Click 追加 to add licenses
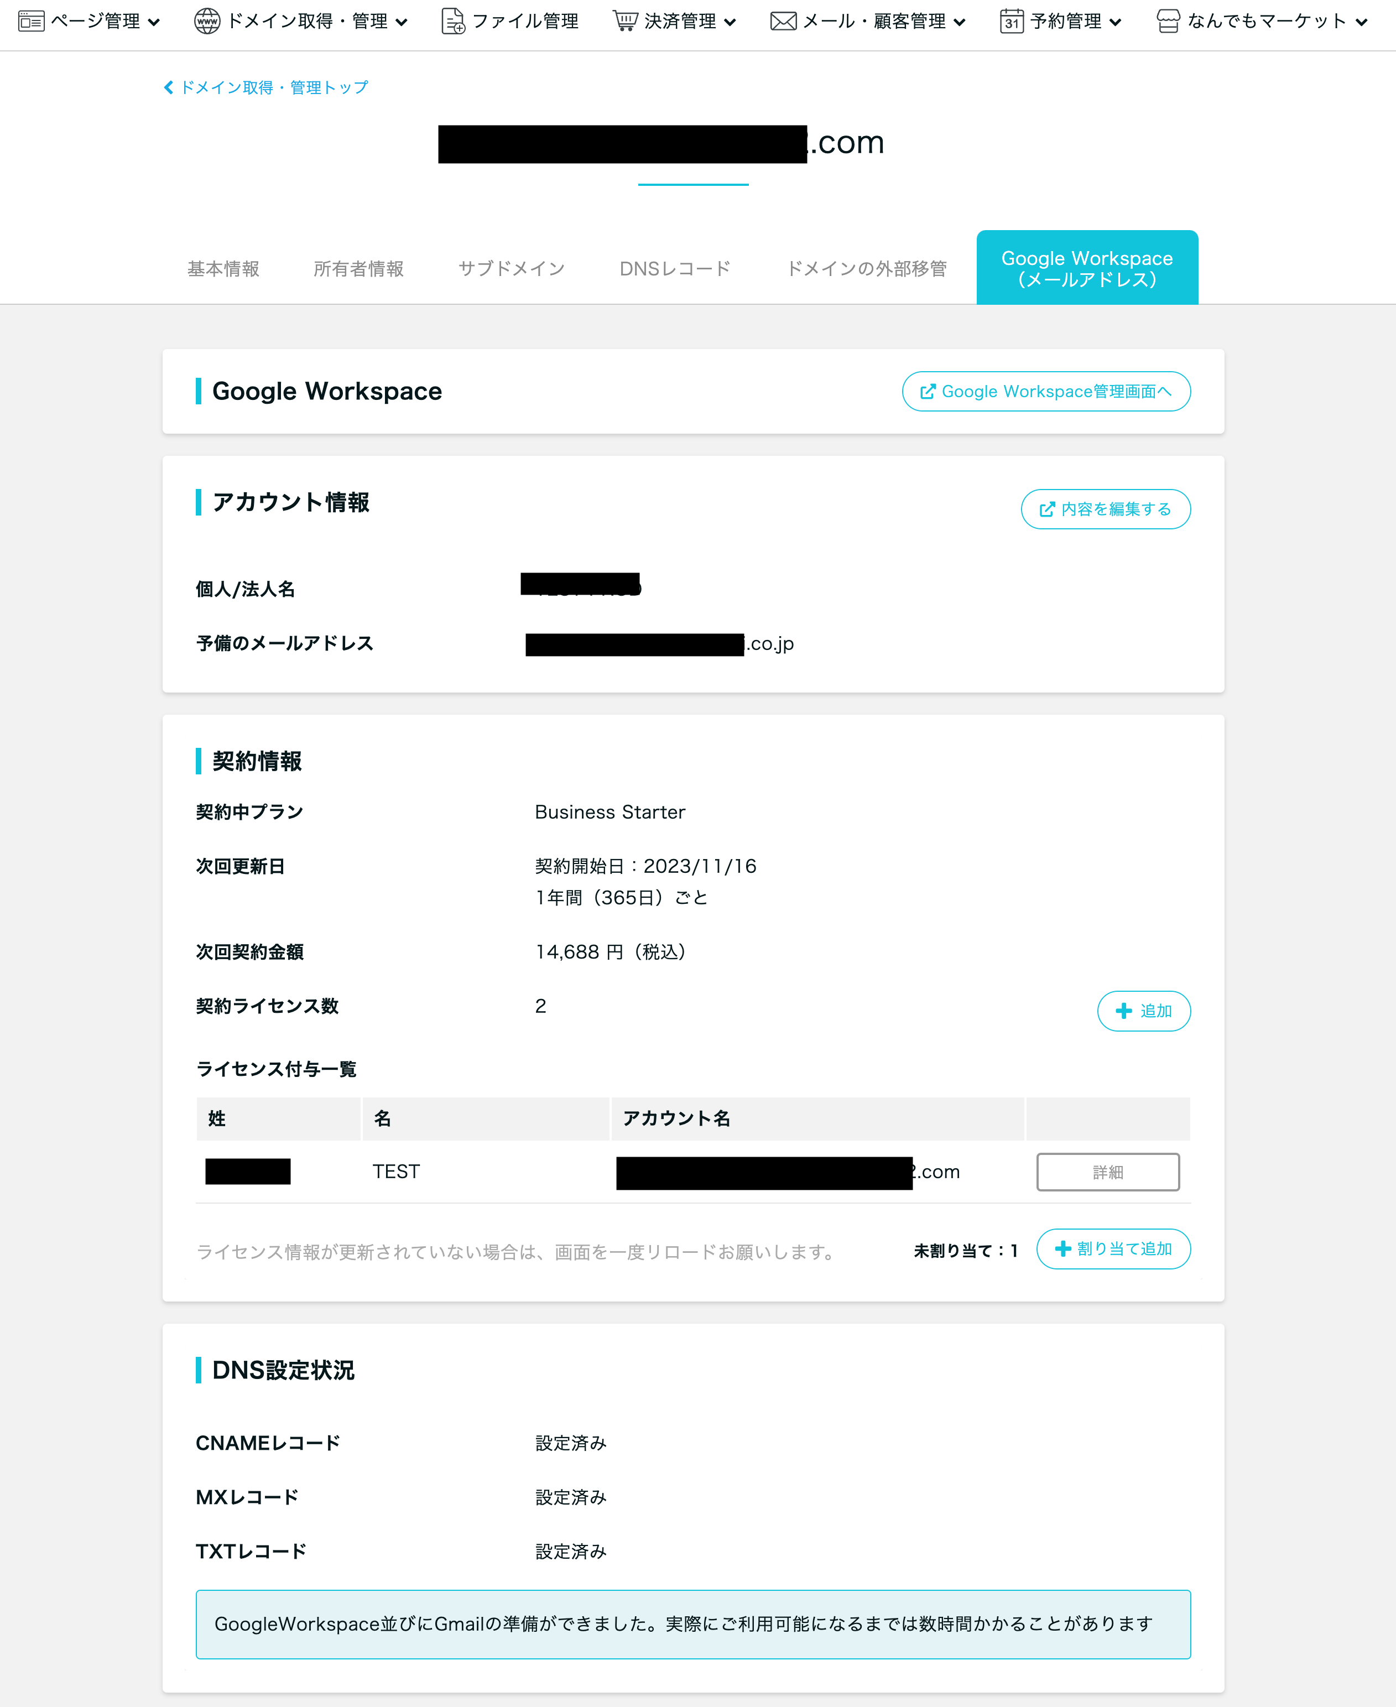The height and width of the screenshot is (1707, 1396). click(x=1143, y=1011)
